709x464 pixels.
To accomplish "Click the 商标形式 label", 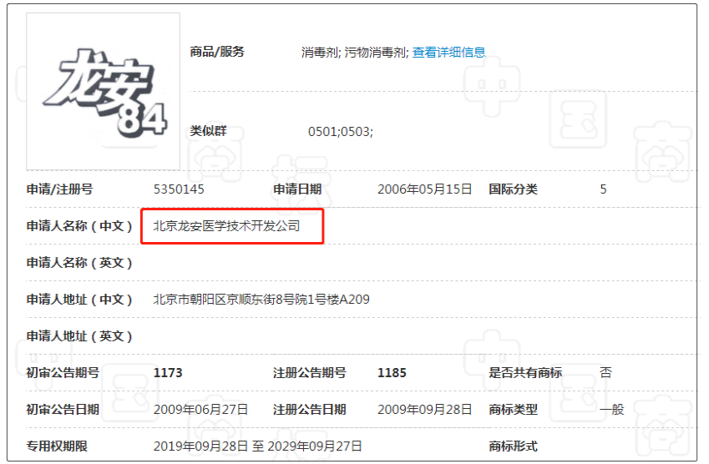I will point(513,446).
